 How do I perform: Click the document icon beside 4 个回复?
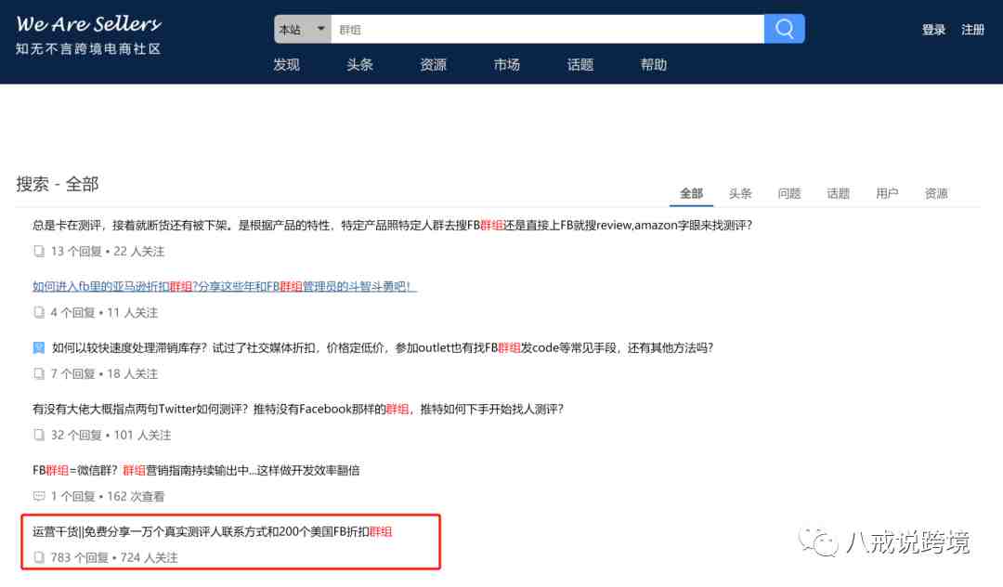click(x=39, y=313)
